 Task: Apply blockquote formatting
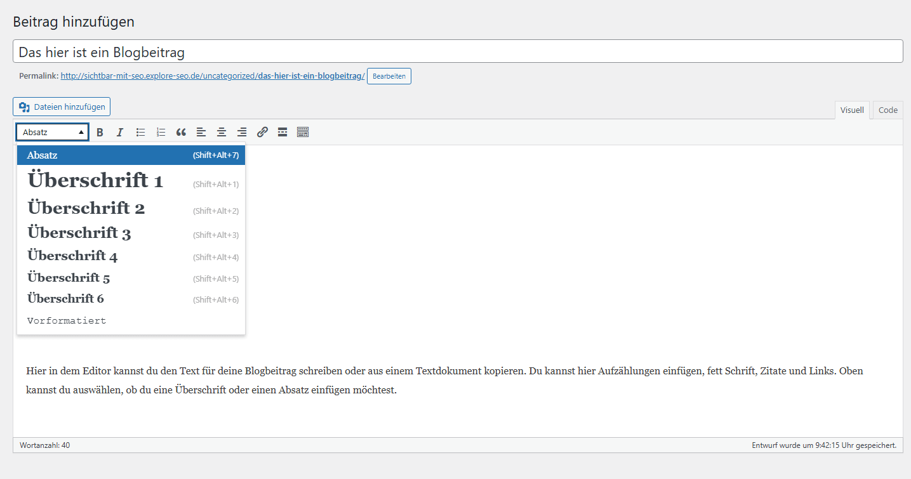pos(181,132)
